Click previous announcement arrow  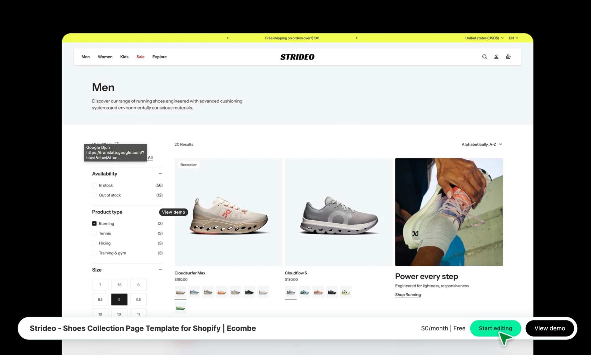coord(228,38)
